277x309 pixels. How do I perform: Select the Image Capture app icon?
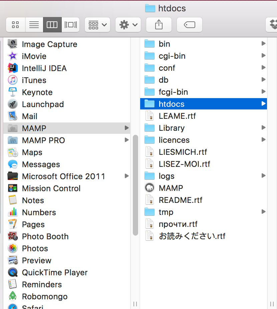point(13,44)
